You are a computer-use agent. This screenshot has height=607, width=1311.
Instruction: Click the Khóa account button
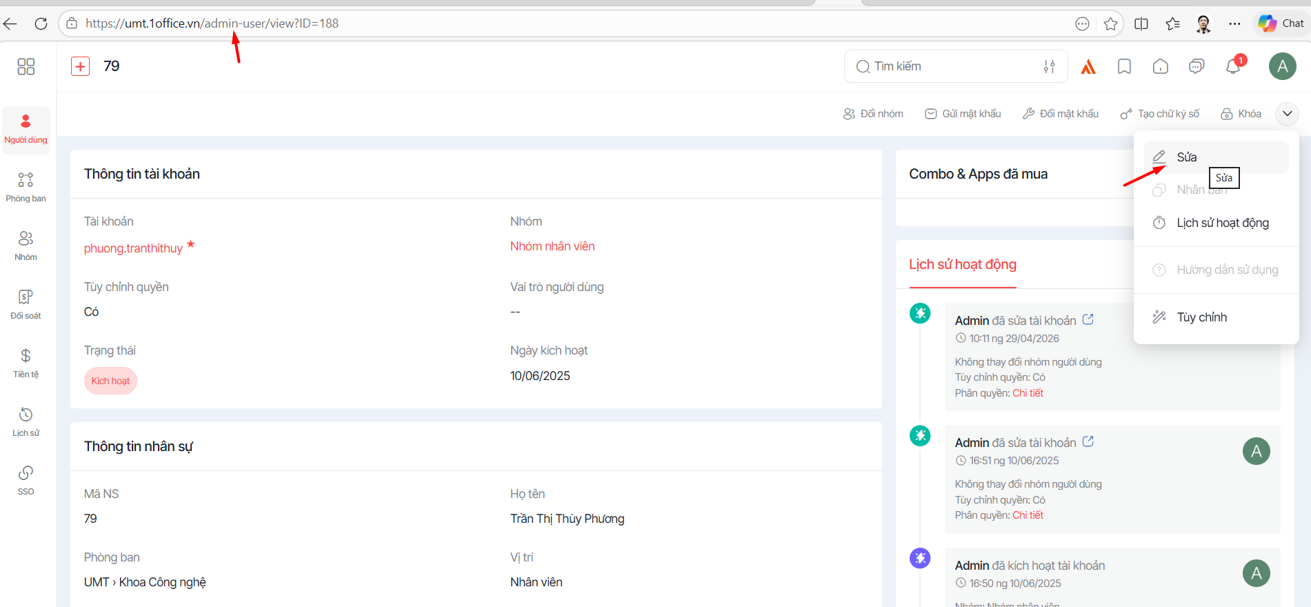(x=1241, y=114)
